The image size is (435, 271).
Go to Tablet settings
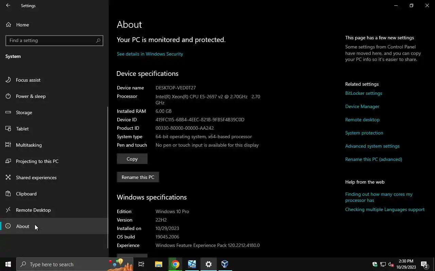[54, 129]
